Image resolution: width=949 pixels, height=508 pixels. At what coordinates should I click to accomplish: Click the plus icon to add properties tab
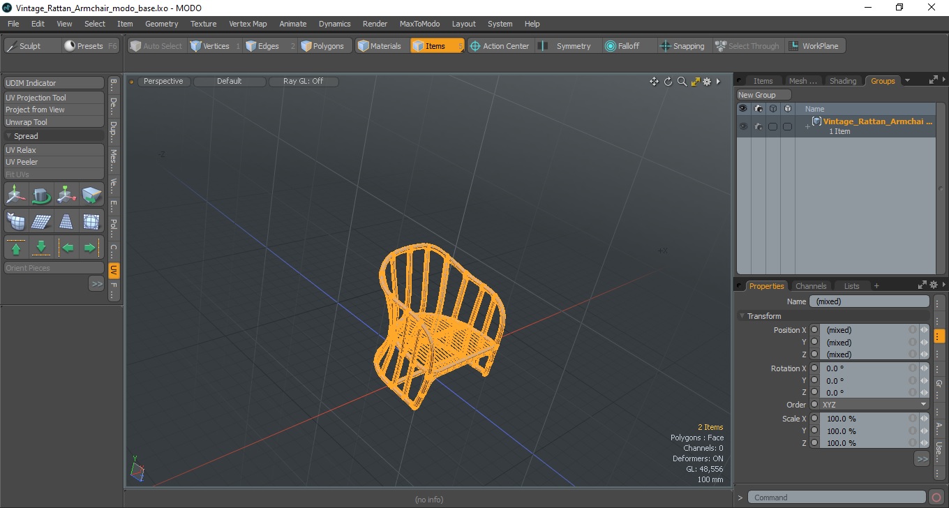point(876,286)
